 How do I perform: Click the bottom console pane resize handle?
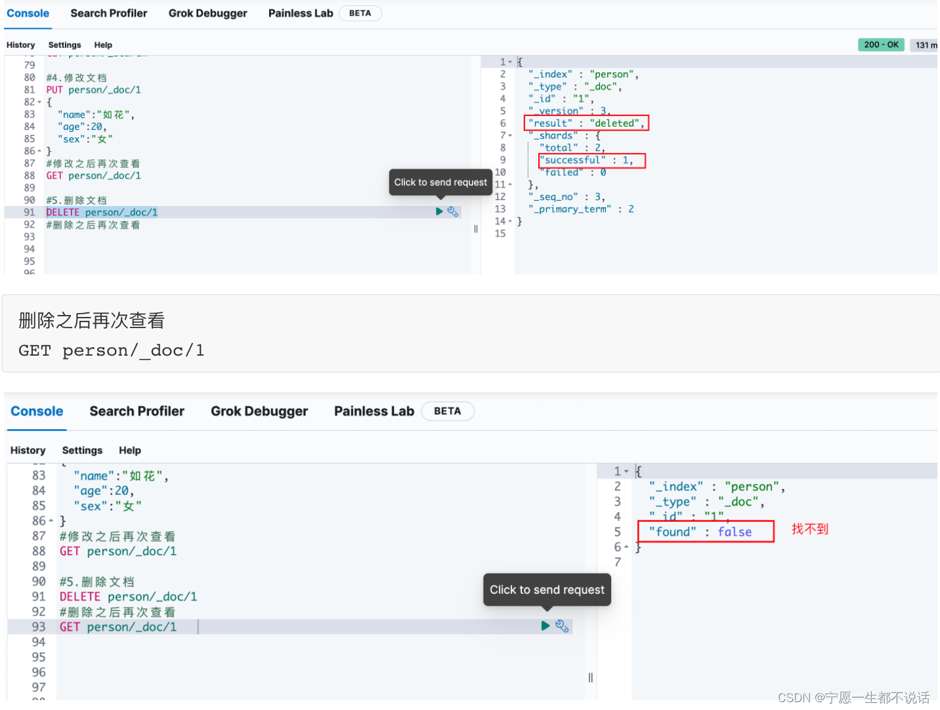click(590, 678)
